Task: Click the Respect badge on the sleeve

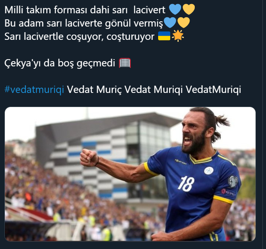Action: click(x=229, y=193)
